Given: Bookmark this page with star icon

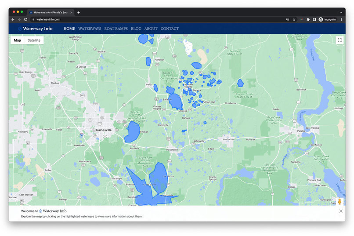Looking at the screenshot, I should tap(294, 19).
